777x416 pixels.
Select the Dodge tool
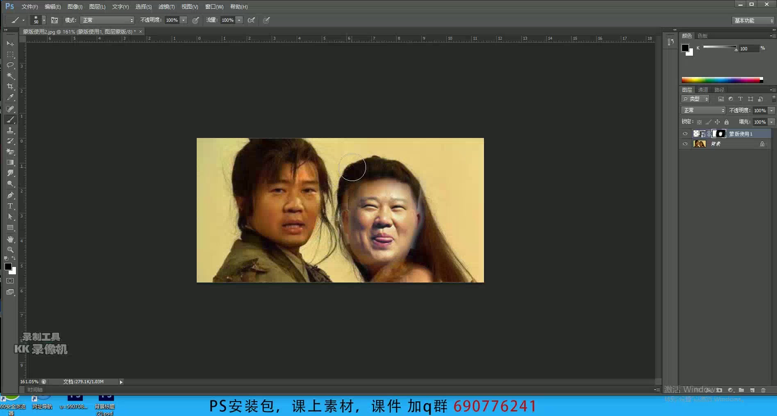click(10, 183)
